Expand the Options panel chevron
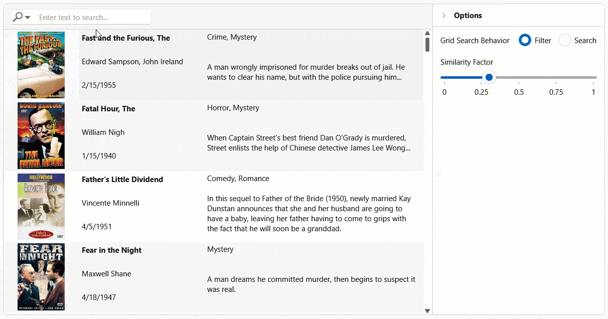Viewport: 608px width, 319px height. 443,15
